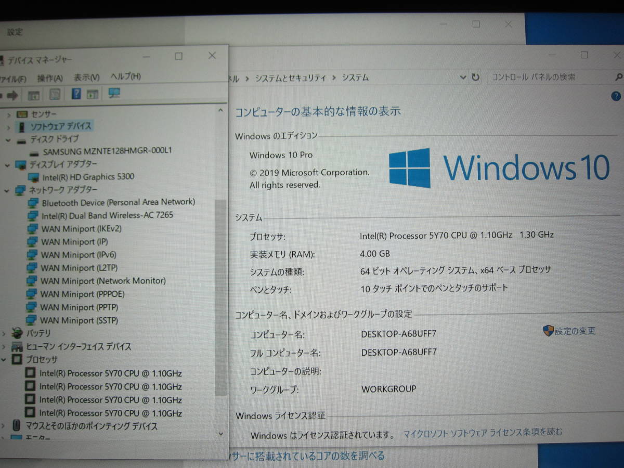Click the ヒューマン インターフェイス デバイス icon
Screen dimensions: 624x468
(x=18, y=347)
